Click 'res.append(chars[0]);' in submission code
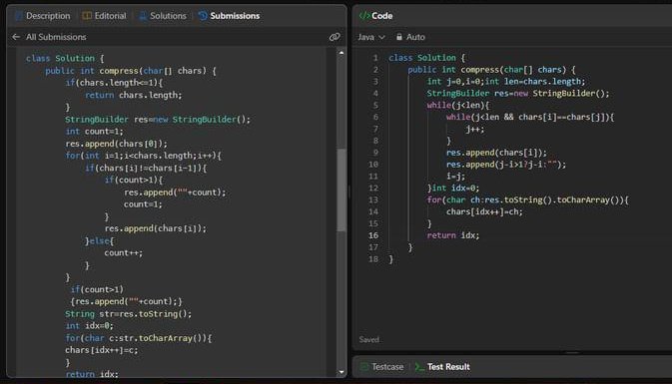The height and width of the screenshot is (384, 672). (x=116, y=144)
